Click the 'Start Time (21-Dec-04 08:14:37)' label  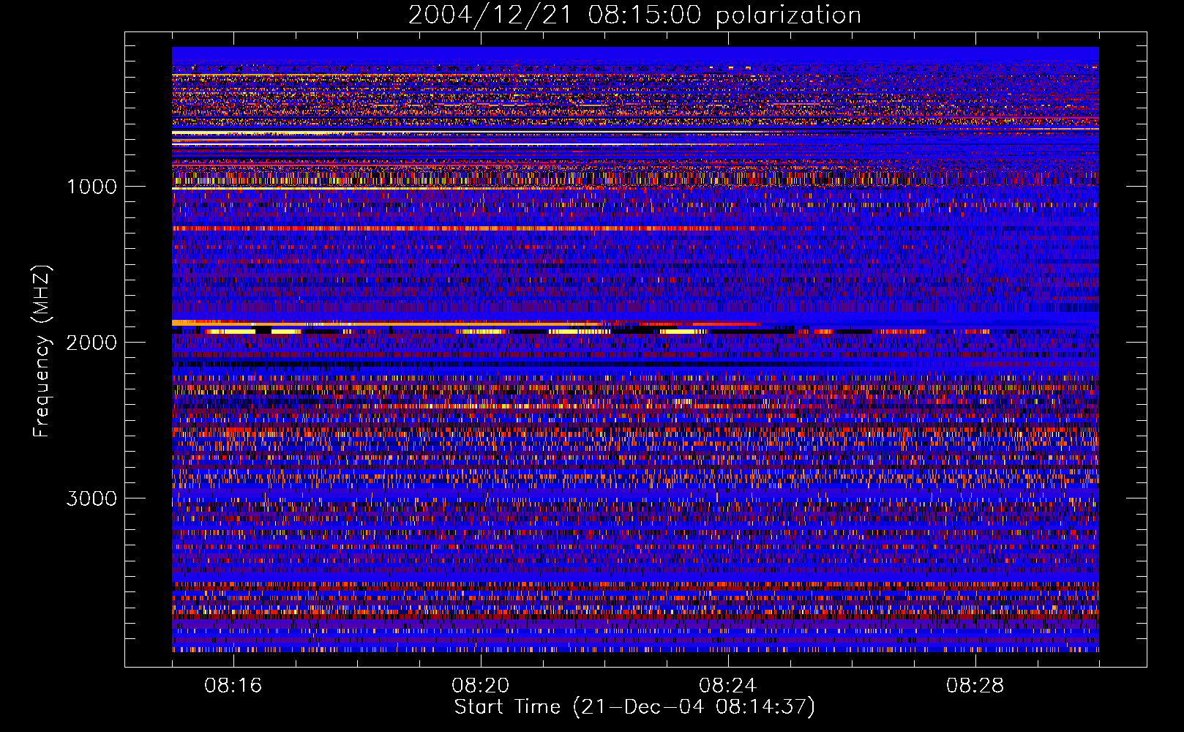tap(634, 707)
